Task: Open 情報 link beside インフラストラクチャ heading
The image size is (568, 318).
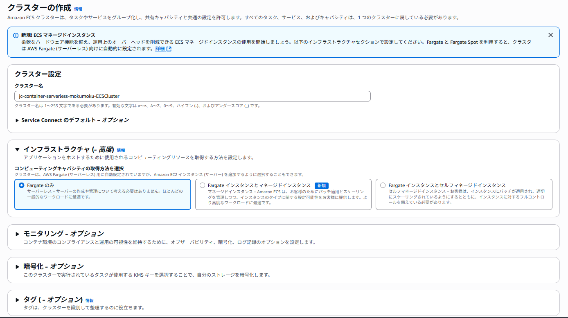Action: pos(121,150)
